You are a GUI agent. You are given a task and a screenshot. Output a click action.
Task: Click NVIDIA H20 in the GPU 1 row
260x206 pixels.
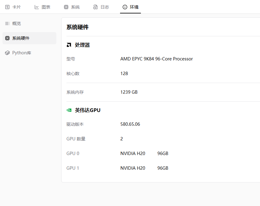[x=133, y=168]
